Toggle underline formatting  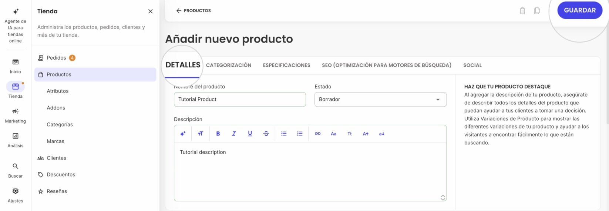click(x=250, y=134)
